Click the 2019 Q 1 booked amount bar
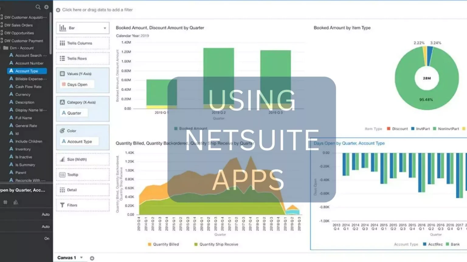 [161, 92]
